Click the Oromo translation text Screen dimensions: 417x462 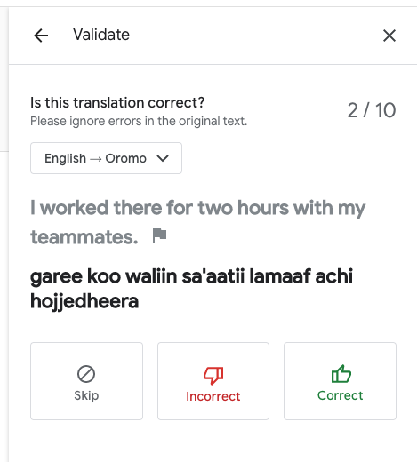tap(192, 289)
